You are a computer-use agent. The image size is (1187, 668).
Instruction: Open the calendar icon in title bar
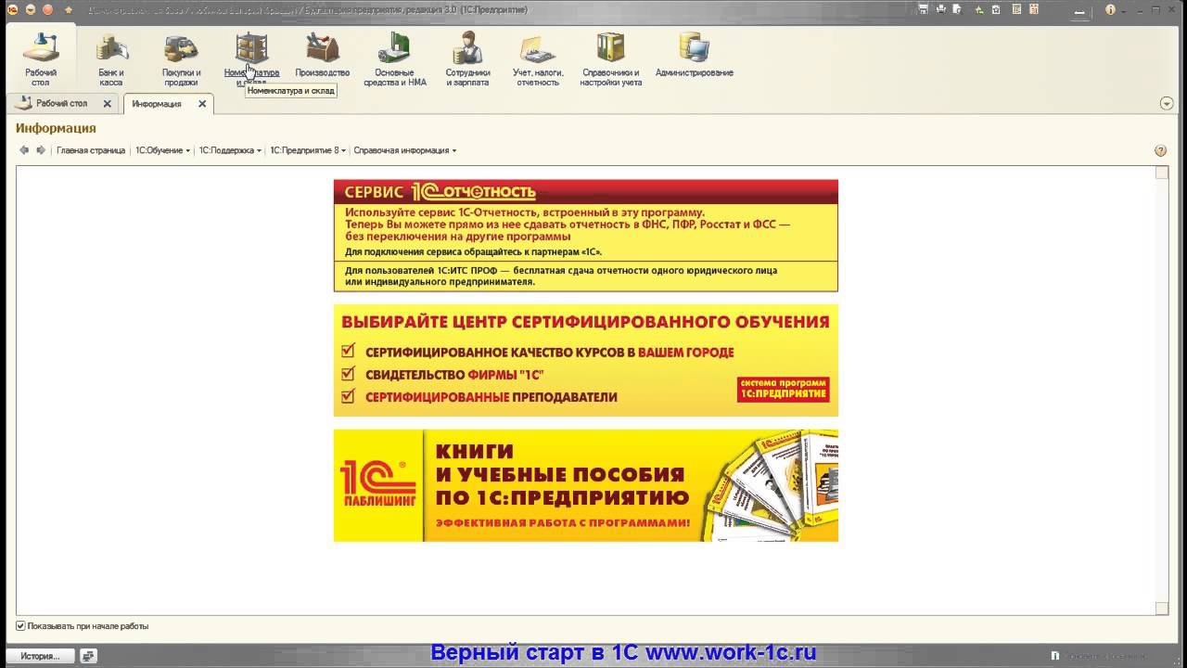pos(1036,9)
